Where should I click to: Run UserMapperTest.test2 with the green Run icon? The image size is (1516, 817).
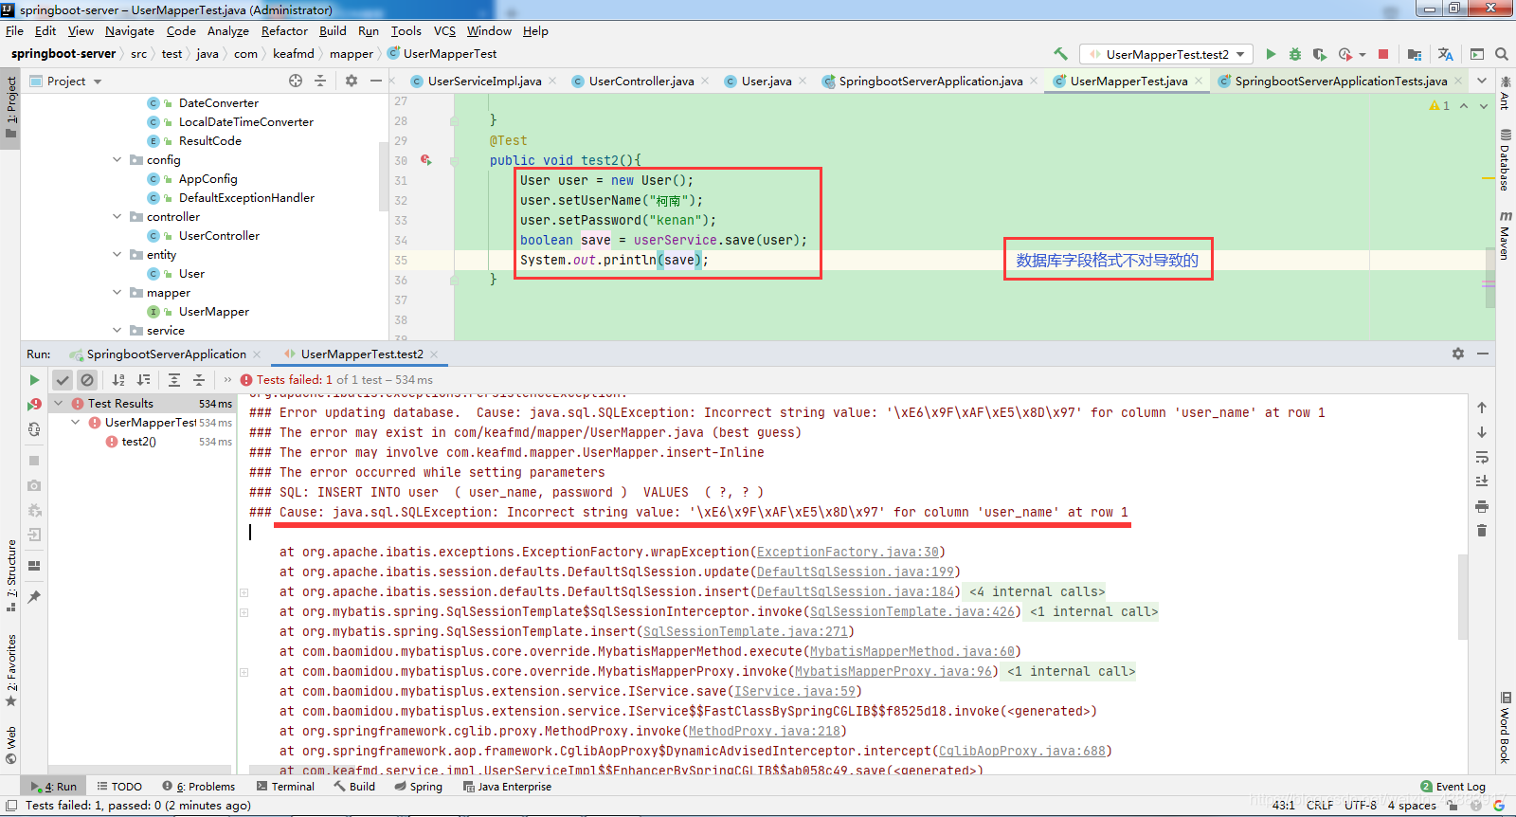(1271, 54)
